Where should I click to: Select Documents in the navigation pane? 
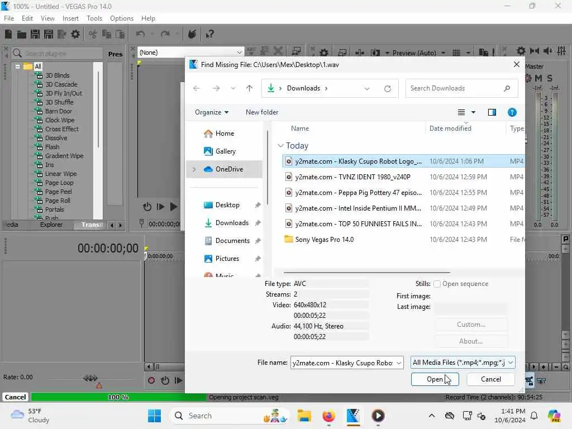[232, 241]
